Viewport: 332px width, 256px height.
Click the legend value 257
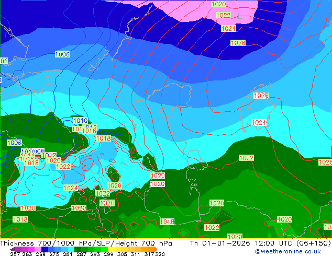pyautogui.click(x=15, y=254)
